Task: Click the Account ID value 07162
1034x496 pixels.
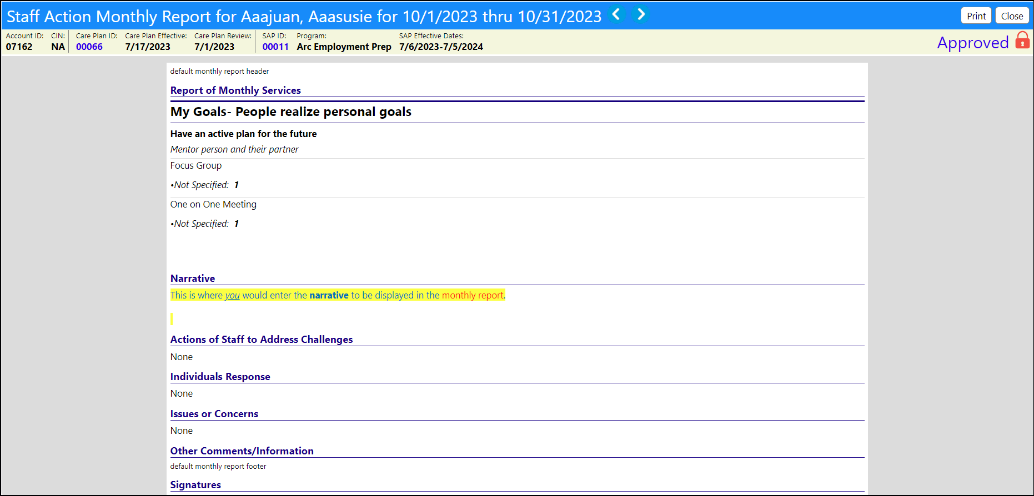Action: tap(19, 47)
